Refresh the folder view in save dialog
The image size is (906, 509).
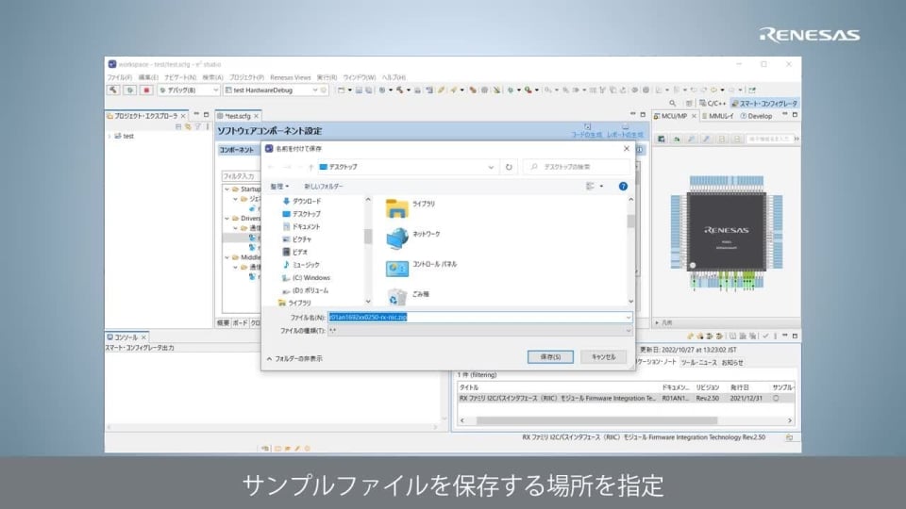click(x=510, y=167)
